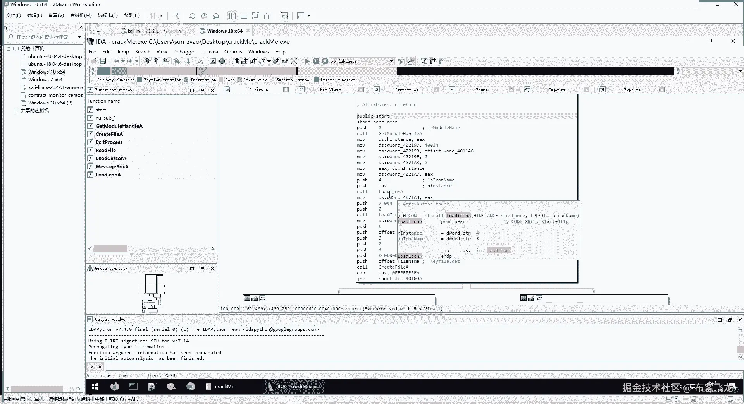Switch to the Enums tab

[x=482, y=90]
